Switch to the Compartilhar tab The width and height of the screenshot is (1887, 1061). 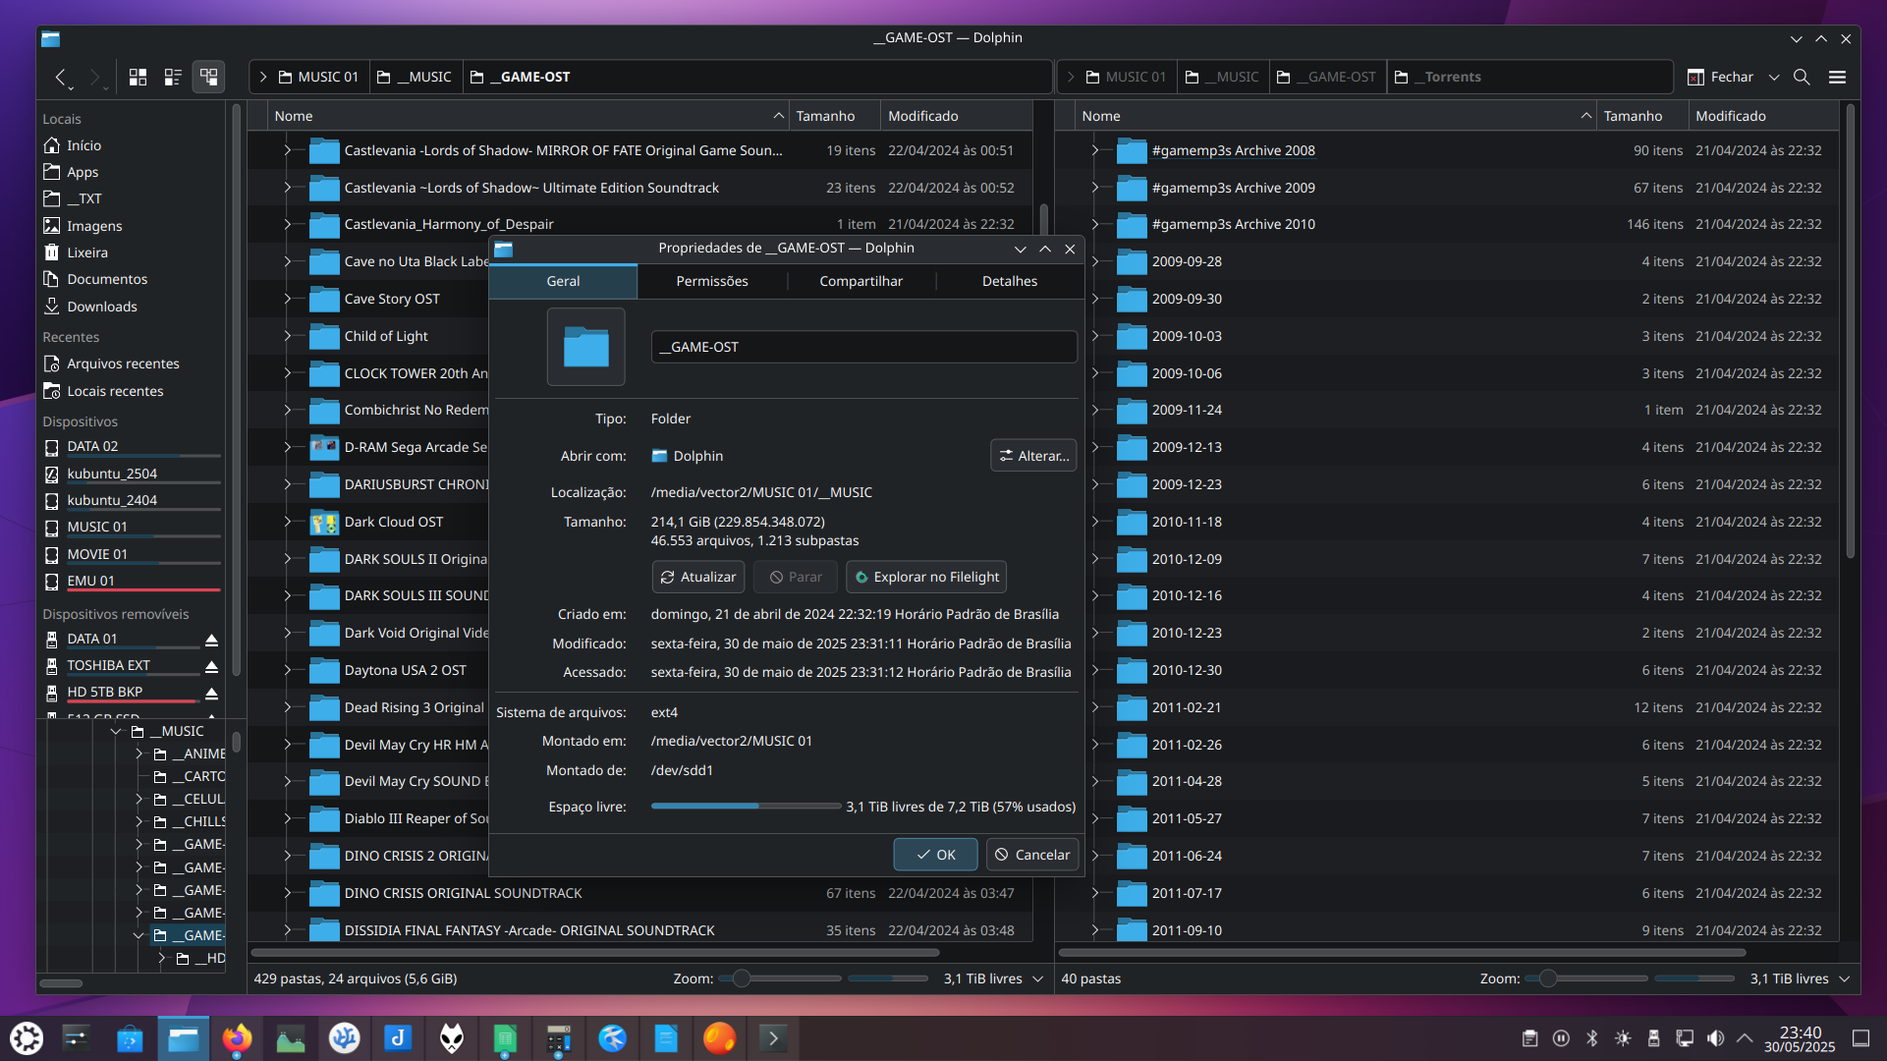click(x=860, y=281)
